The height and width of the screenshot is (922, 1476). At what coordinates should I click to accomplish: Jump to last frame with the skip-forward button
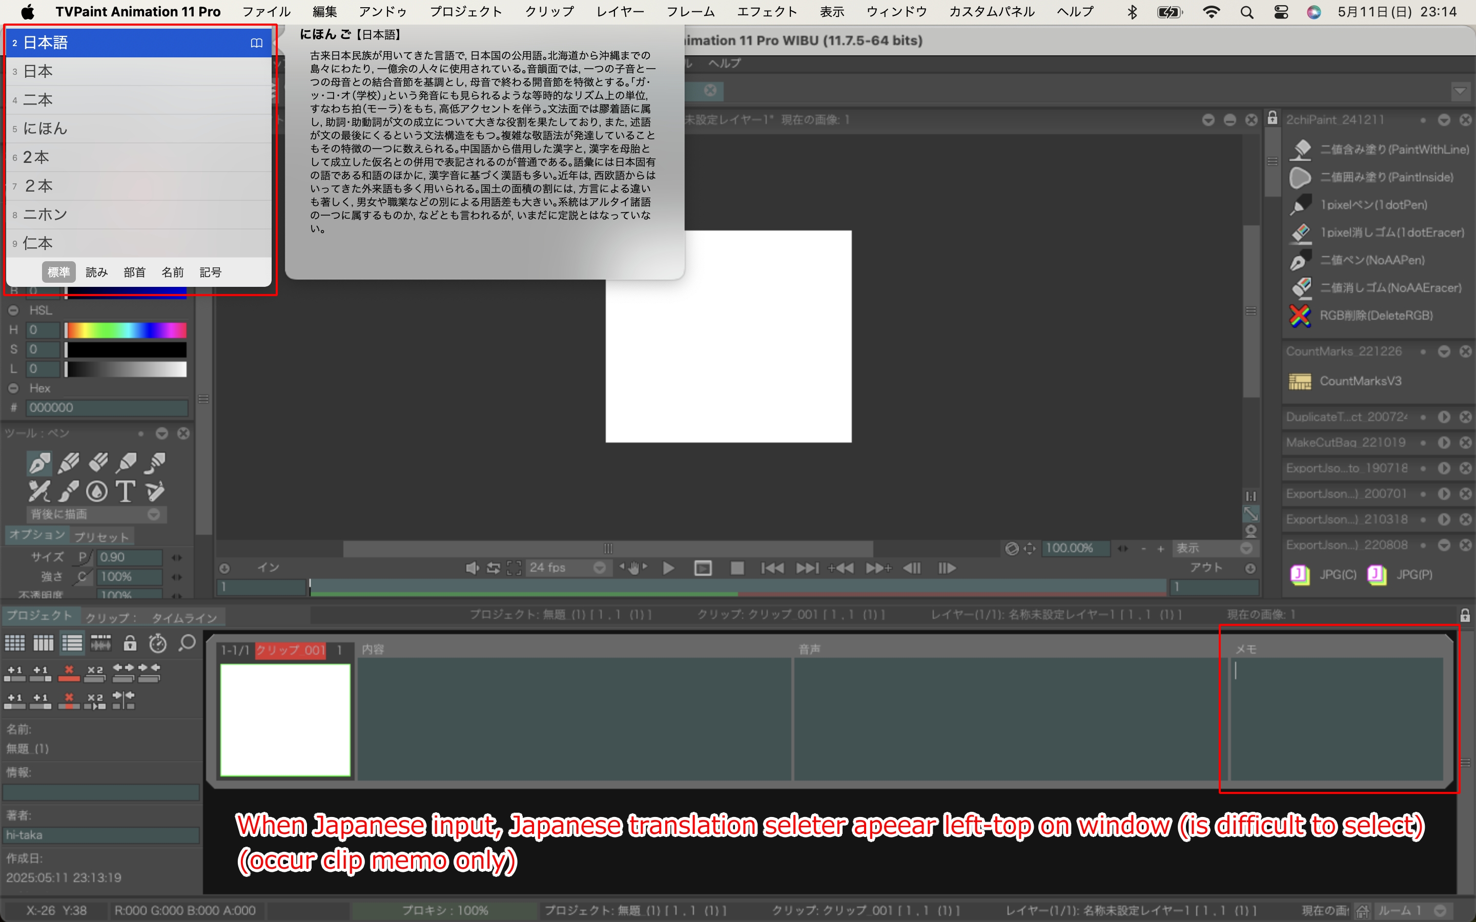click(x=808, y=568)
